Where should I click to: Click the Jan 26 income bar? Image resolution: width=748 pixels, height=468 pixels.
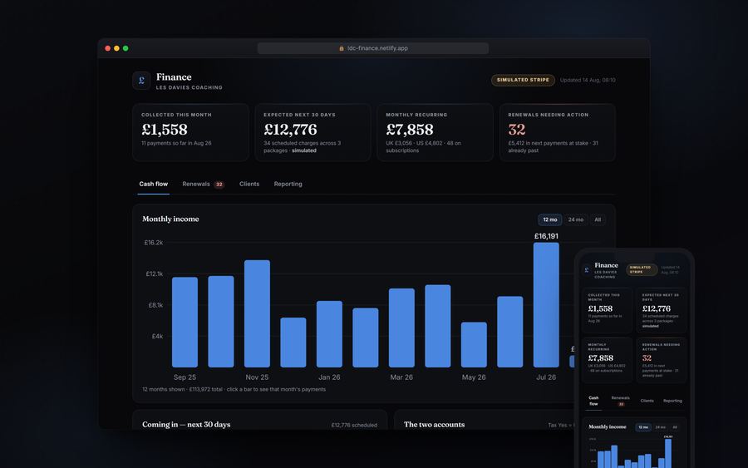pyautogui.click(x=329, y=334)
